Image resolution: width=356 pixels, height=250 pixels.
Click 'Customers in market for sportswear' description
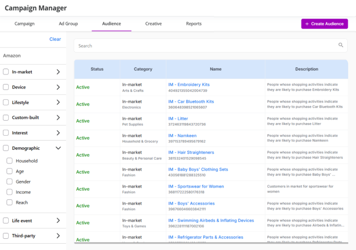tap(300, 189)
